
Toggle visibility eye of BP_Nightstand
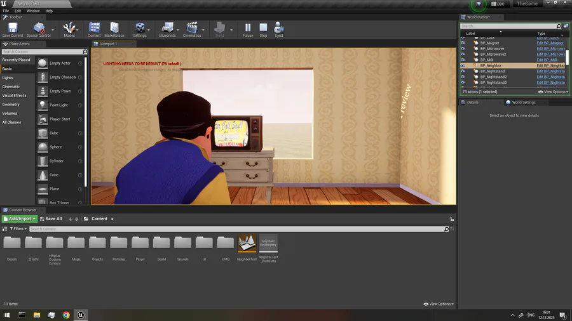click(463, 71)
